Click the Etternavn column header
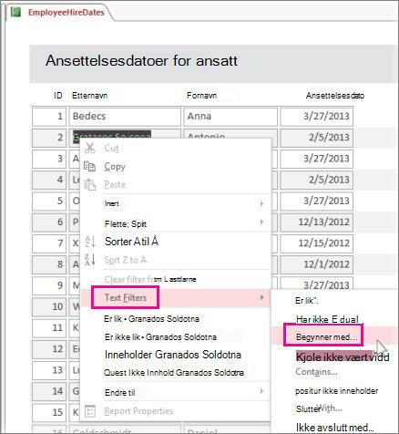399x434 pixels. 89,96
